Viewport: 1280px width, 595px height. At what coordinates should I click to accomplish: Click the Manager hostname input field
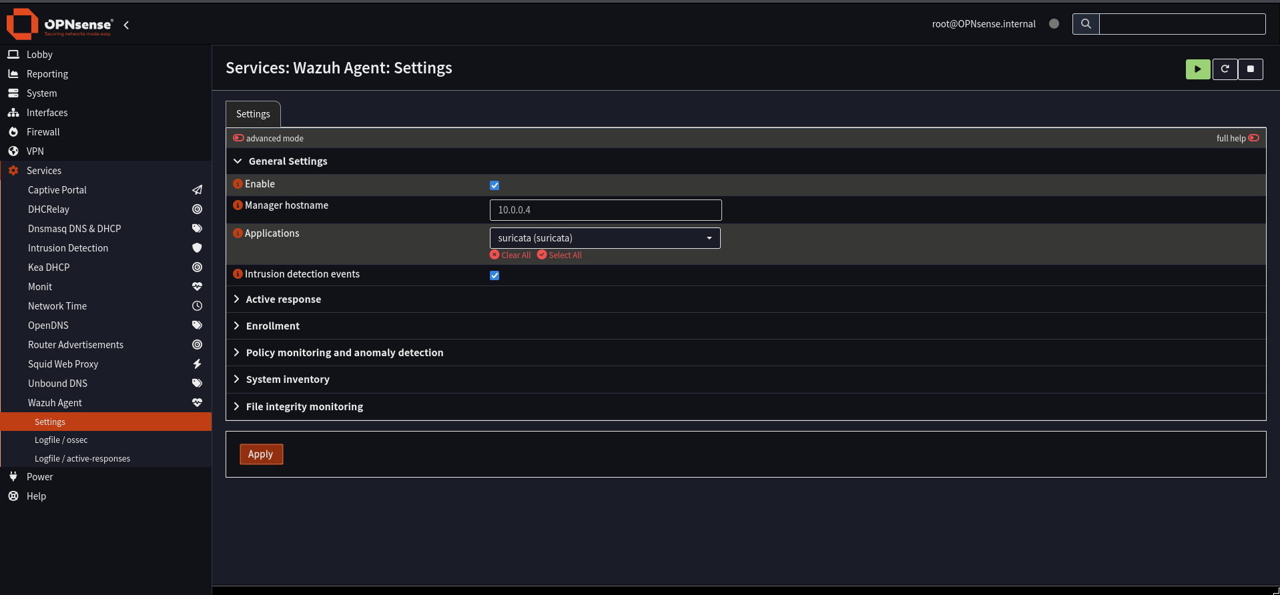[x=605, y=210]
